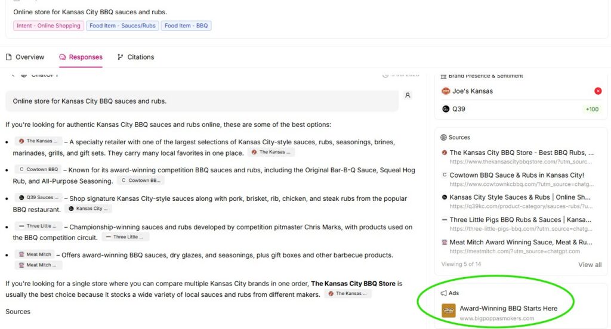Click the Cowtown BB... citation after All-Purpose Seasoning

141,180
